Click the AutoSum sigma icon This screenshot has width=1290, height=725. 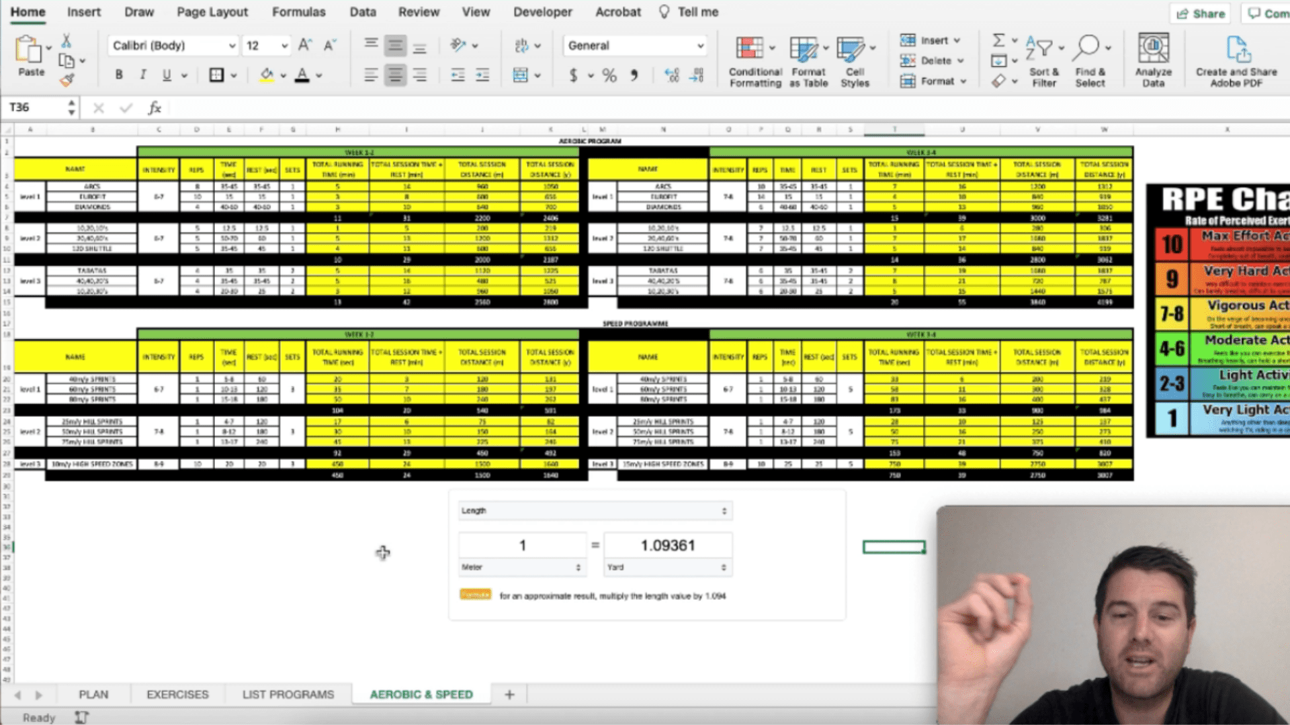pos(999,40)
